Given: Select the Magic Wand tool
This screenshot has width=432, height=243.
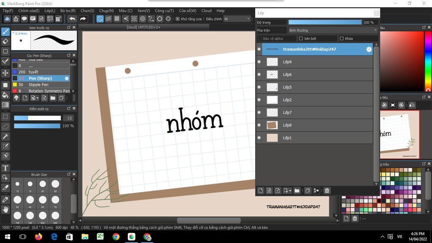Looking at the screenshot, I should coord(5,136).
